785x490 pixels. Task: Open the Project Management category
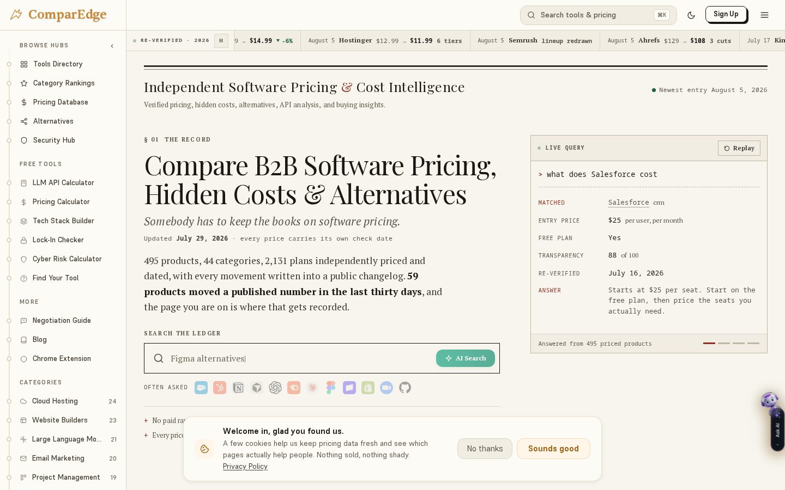click(x=68, y=477)
